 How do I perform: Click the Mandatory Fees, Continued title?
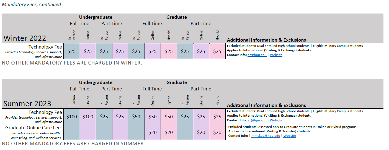[x=31, y=4]
